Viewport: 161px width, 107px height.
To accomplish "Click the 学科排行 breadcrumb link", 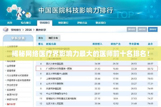I will (16, 30).
